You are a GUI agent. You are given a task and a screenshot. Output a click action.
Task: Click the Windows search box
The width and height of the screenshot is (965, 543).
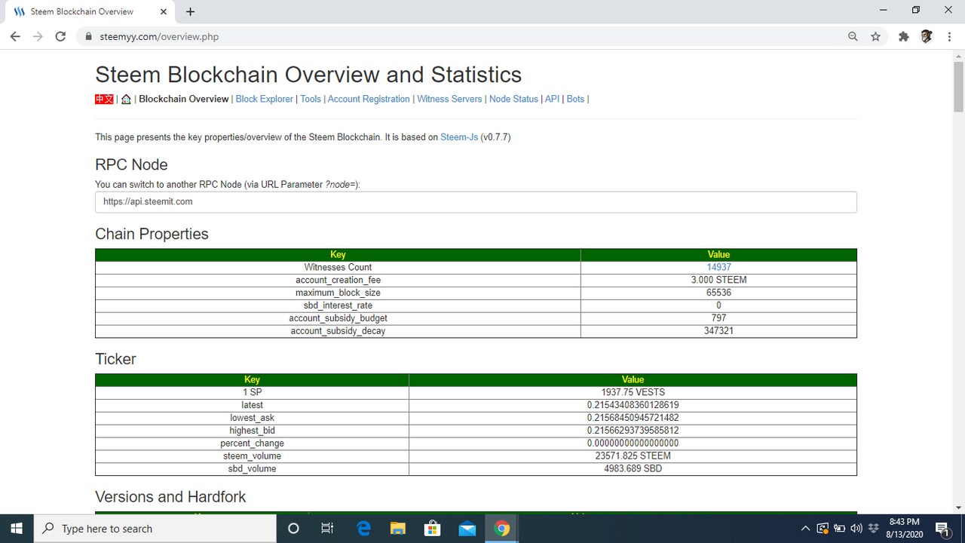click(155, 529)
